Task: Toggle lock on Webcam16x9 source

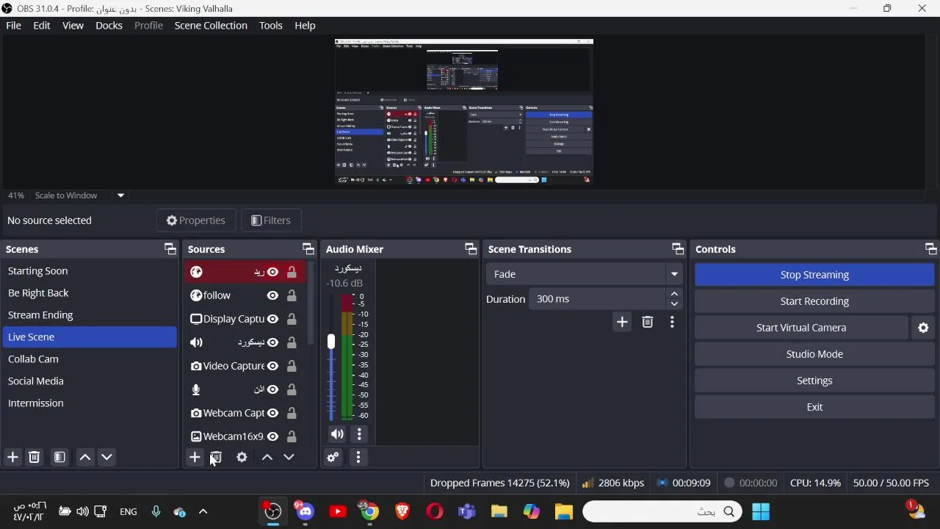Action: click(292, 436)
